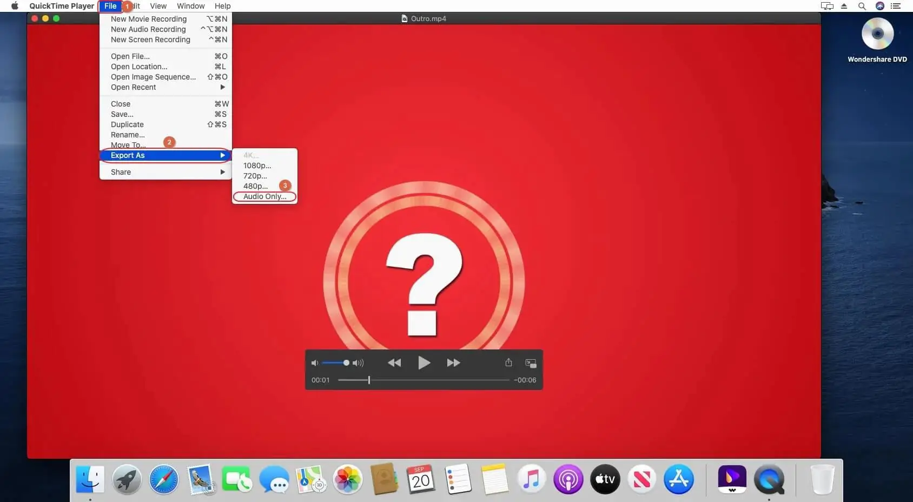The width and height of the screenshot is (913, 502).
Task: Open the Help menu
Action: click(x=222, y=6)
